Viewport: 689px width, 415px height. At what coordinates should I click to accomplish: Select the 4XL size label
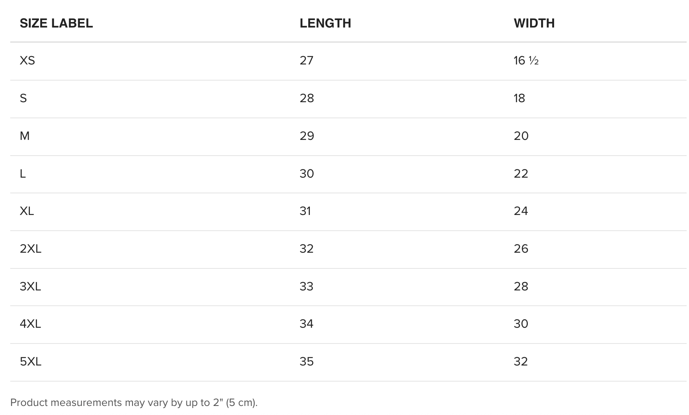point(30,324)
